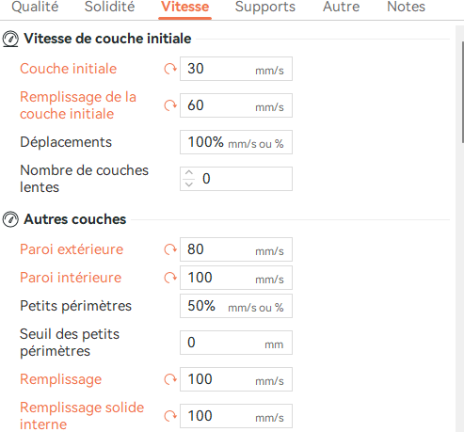Image resolution: width=464 pixels, height=432 pixels.
Task: Click the Vitesse de couche initiale speedometer icon
Action: coord(10,39)
